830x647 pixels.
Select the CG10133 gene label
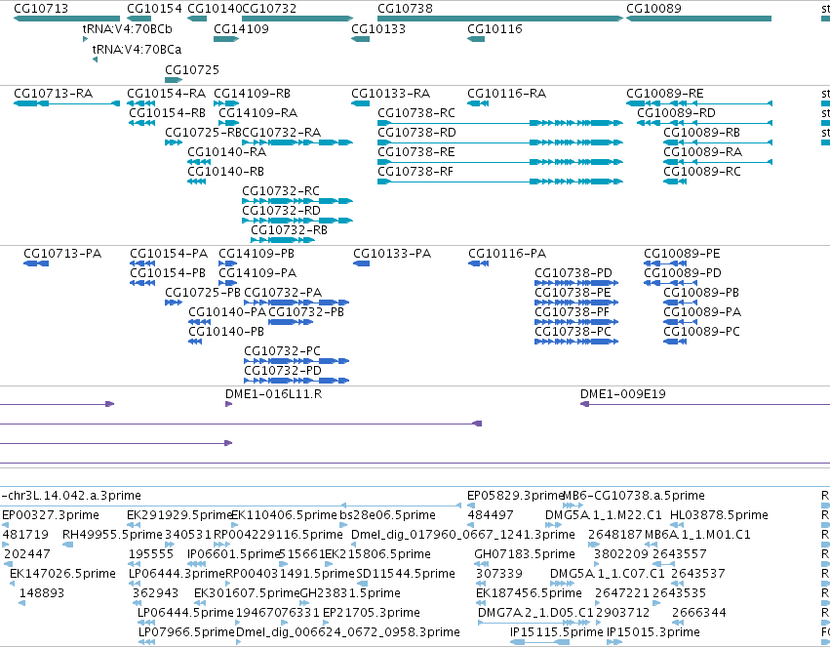[x=378, y=28]
